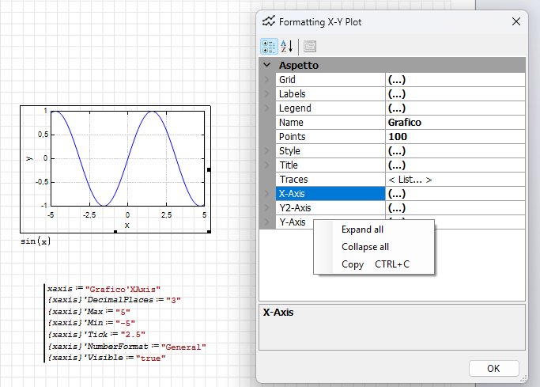Expand the Style property

click(267, 151)
